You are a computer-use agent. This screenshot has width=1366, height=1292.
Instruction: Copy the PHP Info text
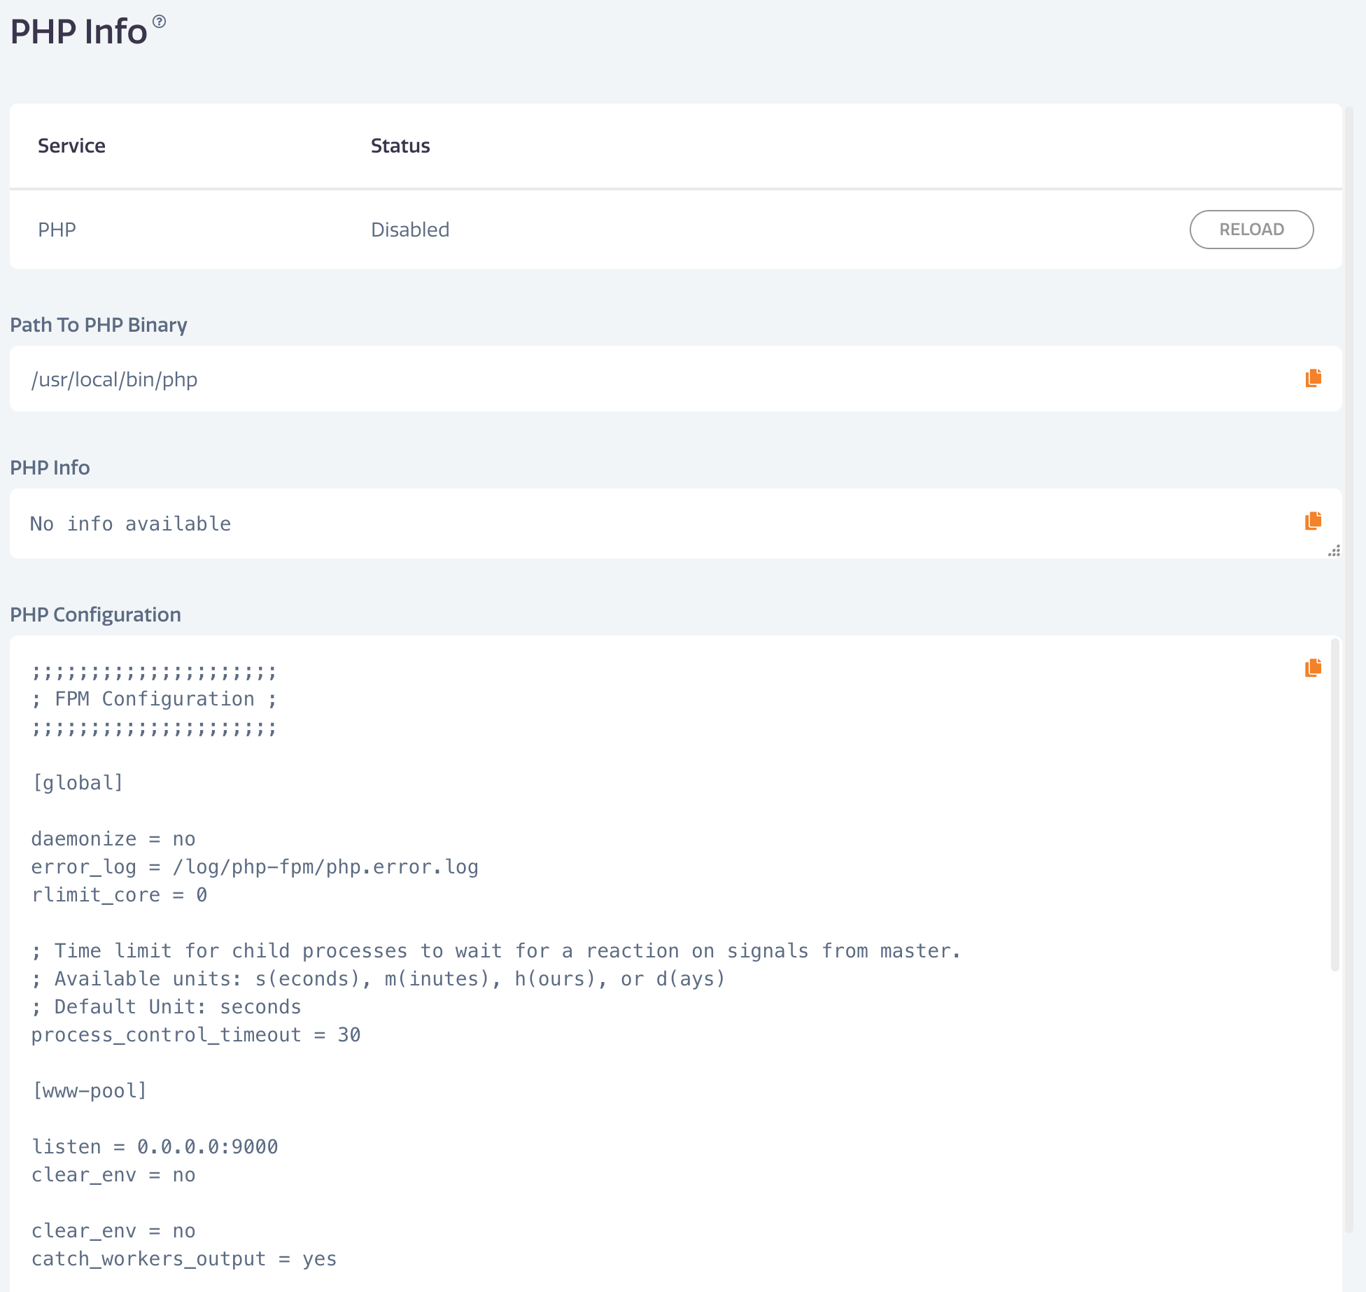[1313, 521]
